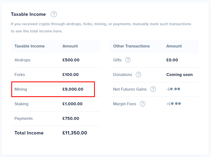
Task: Click help icon next to Taxable Income heading
Action: [x=54, y=14]
